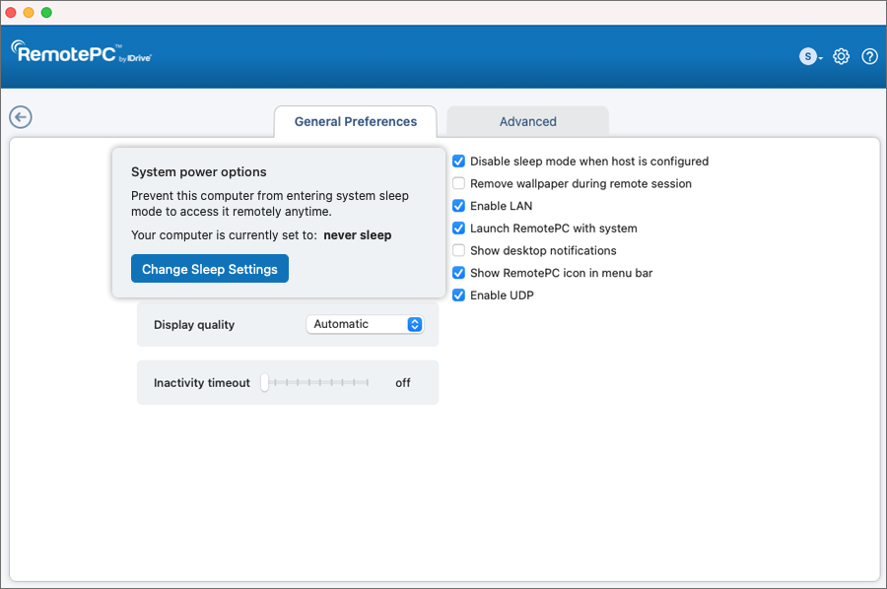The height and width of the screenshot is (589, 887).
Task: Click the macOS green maximize window button
Action: pos(46,12)
